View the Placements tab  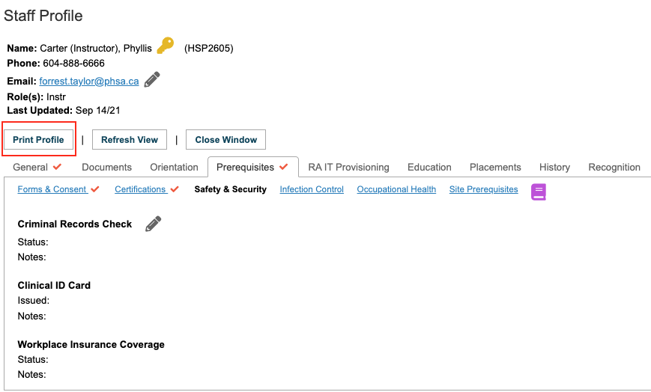(495, 167)
